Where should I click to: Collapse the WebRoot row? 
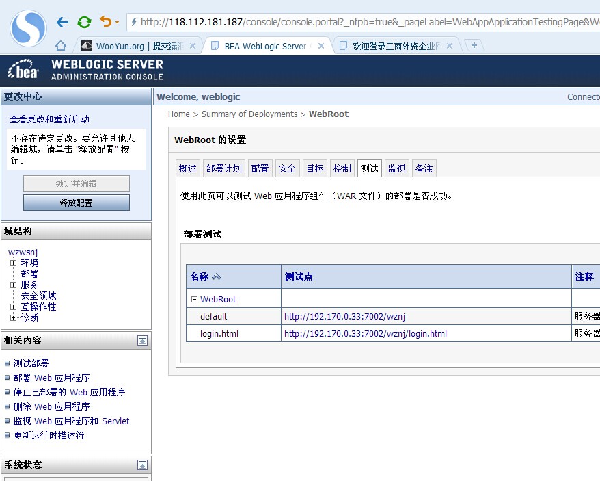(x=194, y=299)
